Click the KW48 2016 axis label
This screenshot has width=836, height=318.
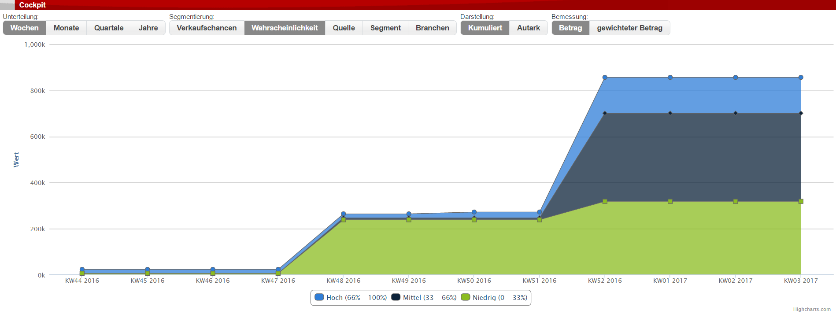(x=344, y=281)
